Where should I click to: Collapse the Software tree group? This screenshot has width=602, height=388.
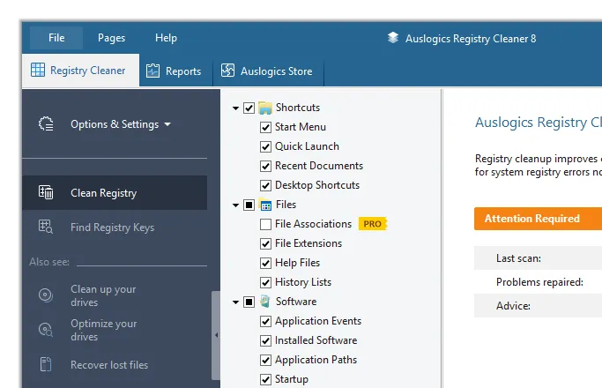click(x=235, y=302)
